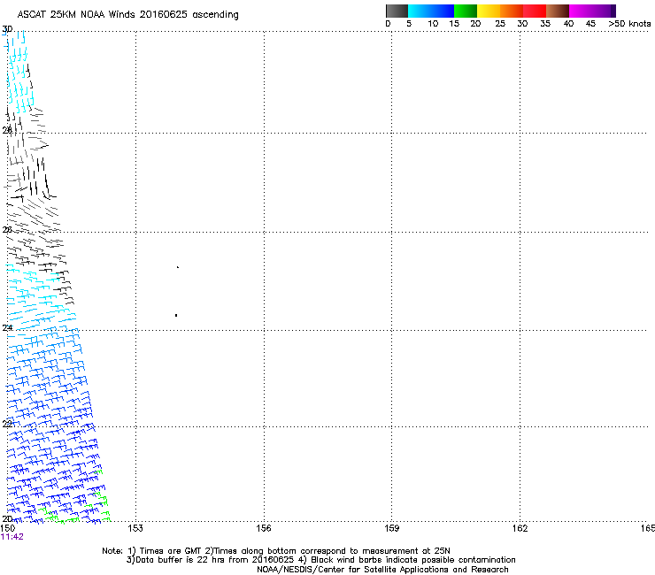Click the latitude label '20'
The height and width of the screenshot is (575, 655).
pyautogui.click(x=7, y=518)
